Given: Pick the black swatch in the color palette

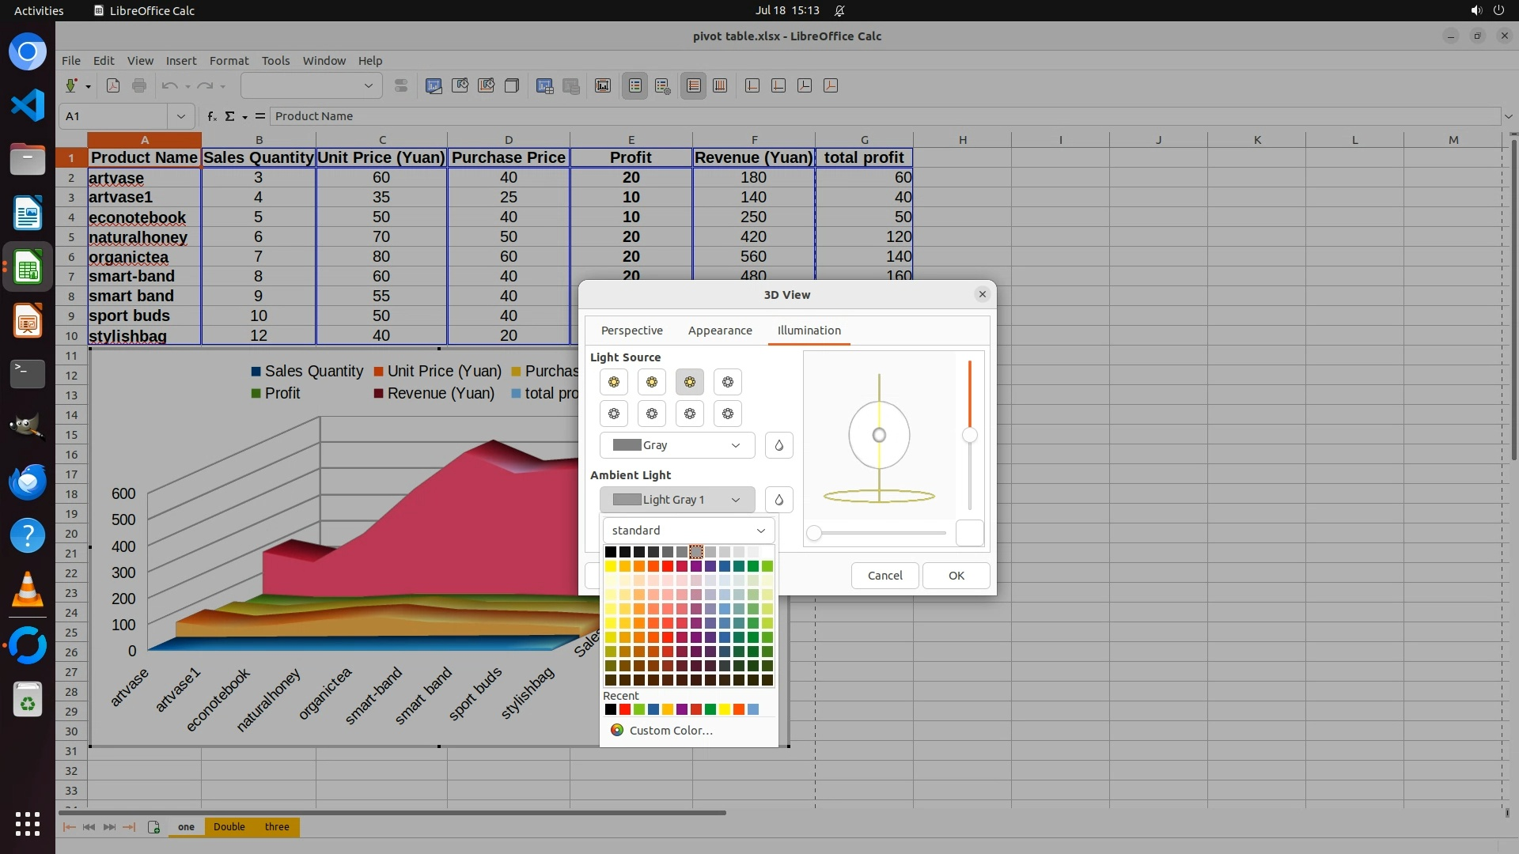Looking at the screenshot, I should (x=610, y=552).
